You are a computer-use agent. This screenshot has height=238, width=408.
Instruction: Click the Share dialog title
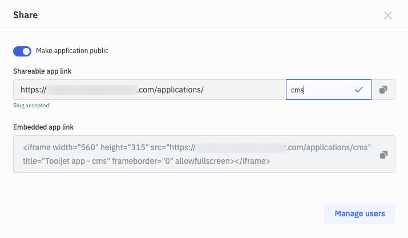pos(26,15)
